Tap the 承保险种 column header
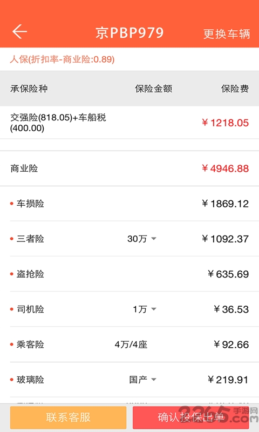 pyautogui.click(x=29, y=89)
